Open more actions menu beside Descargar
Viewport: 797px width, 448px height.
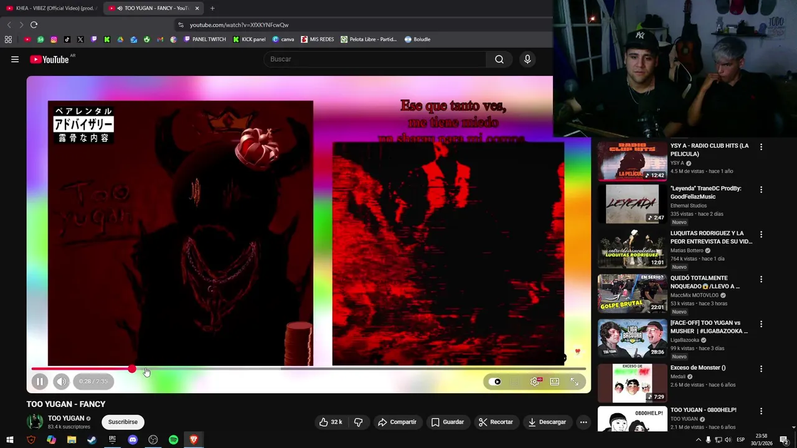pos(583,422)
